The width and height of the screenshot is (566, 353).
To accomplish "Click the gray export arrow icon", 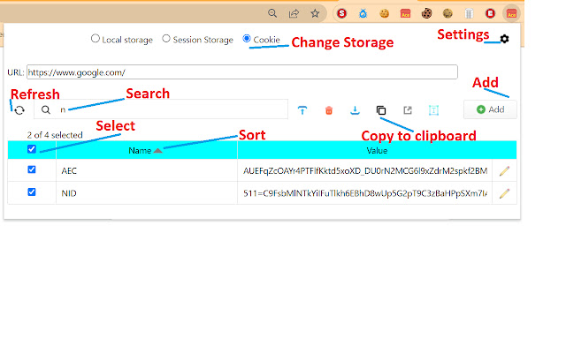I will click(408, 110).
